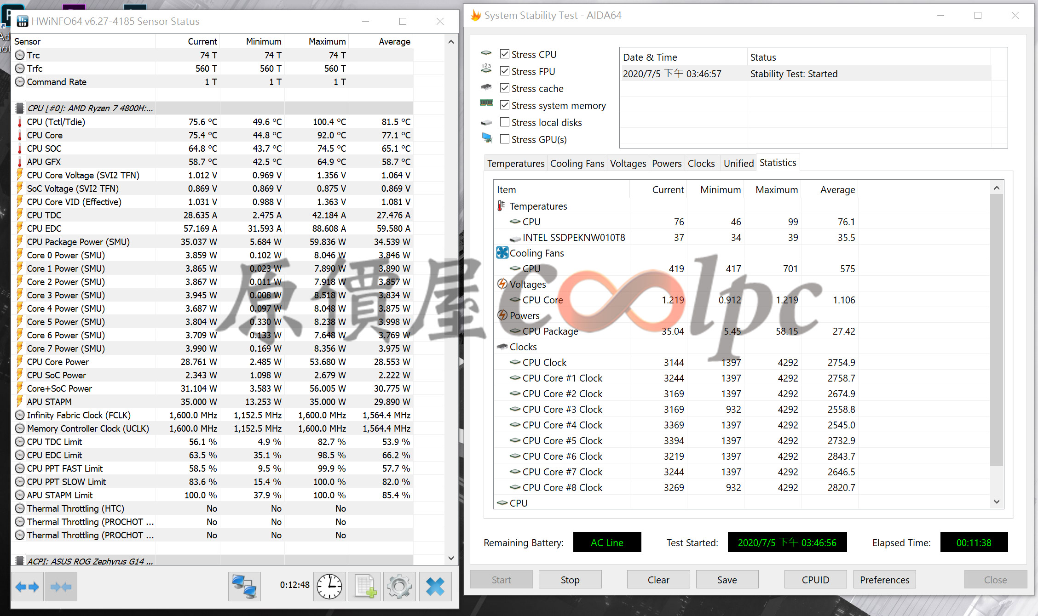Click the Cooling Fans fan icon
Screen dimensions: 1038x616
(x=502, y=253)
